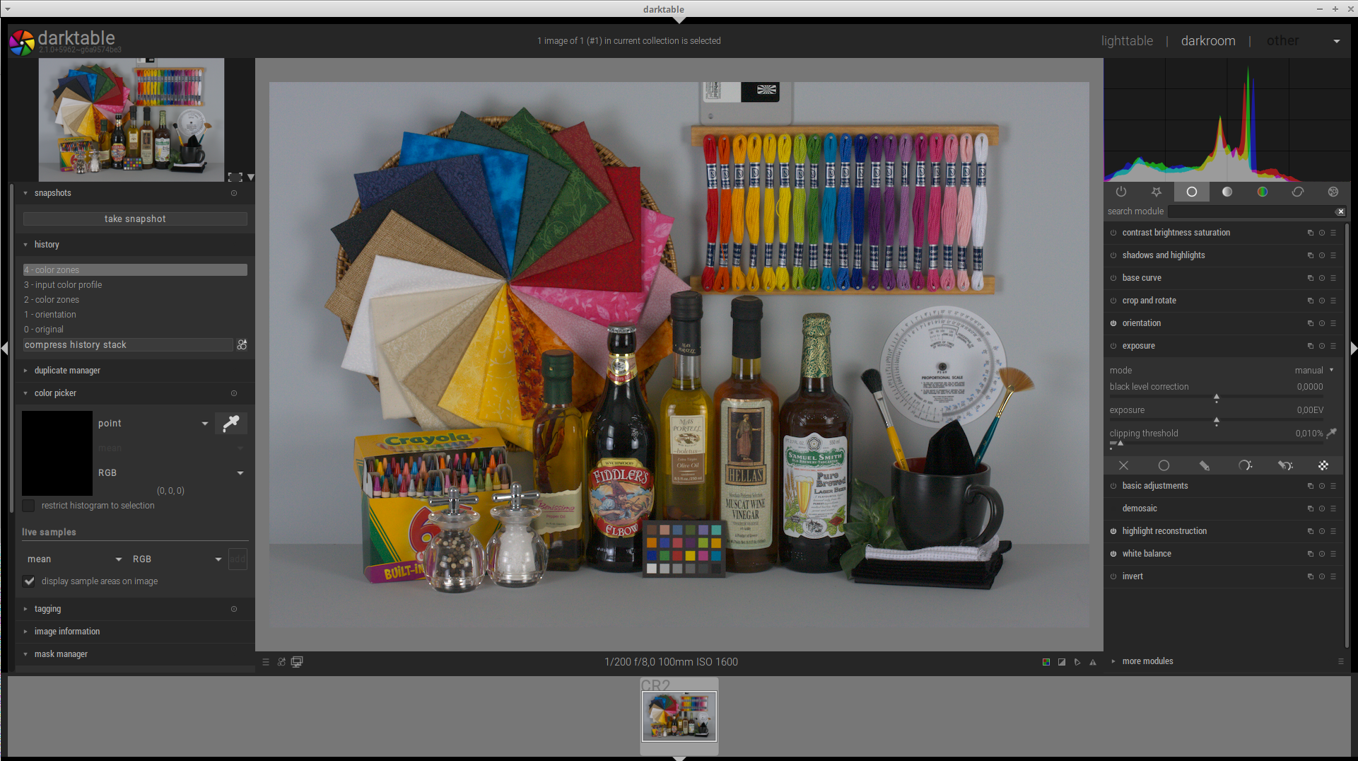The height and width of the screenshot is (761, 1358).
Task: Enable the contrast brightness saturation module
Action: [1113, 233]
